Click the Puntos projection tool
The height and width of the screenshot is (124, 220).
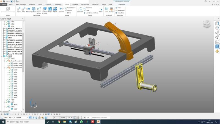click(111, 10)
